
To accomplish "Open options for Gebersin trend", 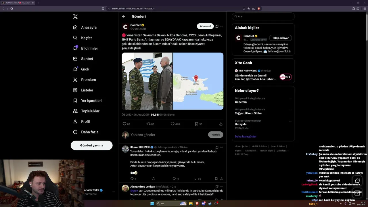I will (290, 99).
